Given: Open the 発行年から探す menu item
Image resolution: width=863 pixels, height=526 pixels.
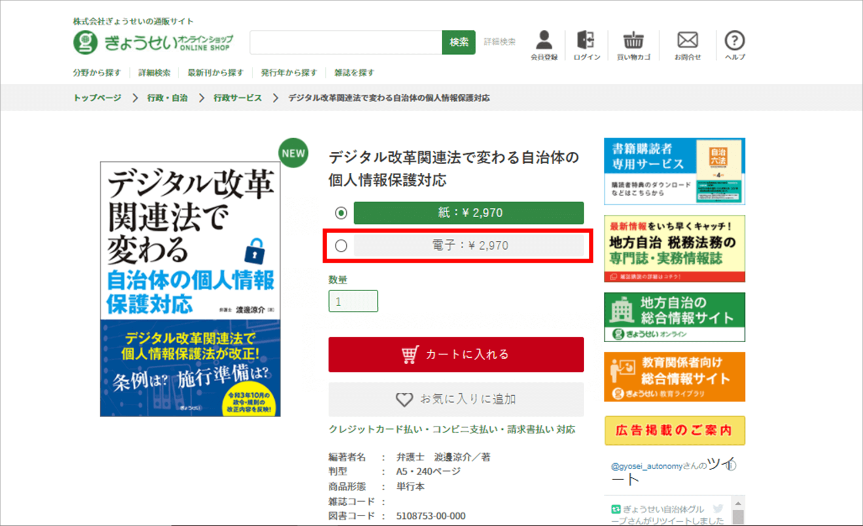Looking at the screenshot, I should pyautogui.click(x=288, y=73).
